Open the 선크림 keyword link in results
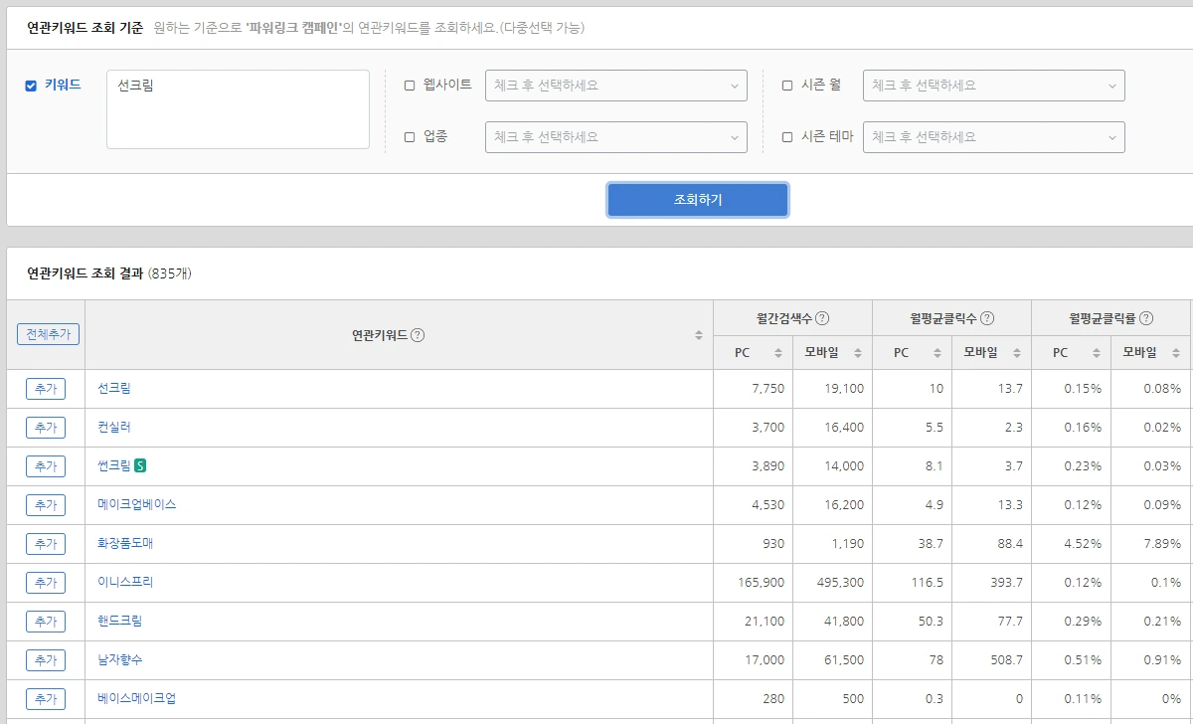Screen dimensions: 1193x724 [x=114, y=388]
